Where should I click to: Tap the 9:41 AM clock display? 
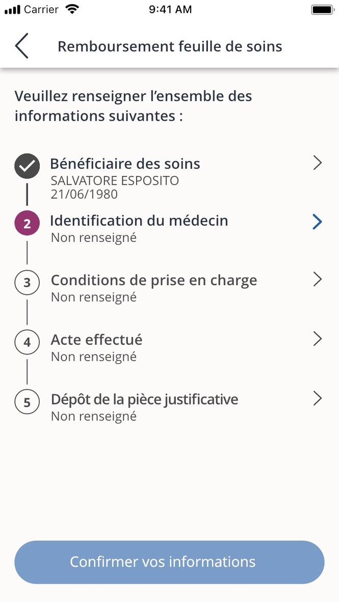(x=170, y=9)
